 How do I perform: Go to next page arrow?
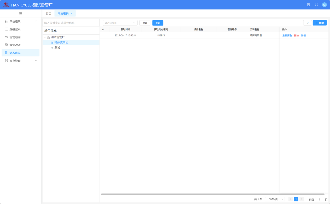(x=302, y=199)
